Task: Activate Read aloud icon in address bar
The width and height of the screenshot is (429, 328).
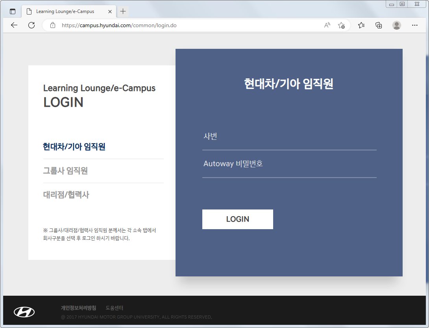Action: (327, 25)
